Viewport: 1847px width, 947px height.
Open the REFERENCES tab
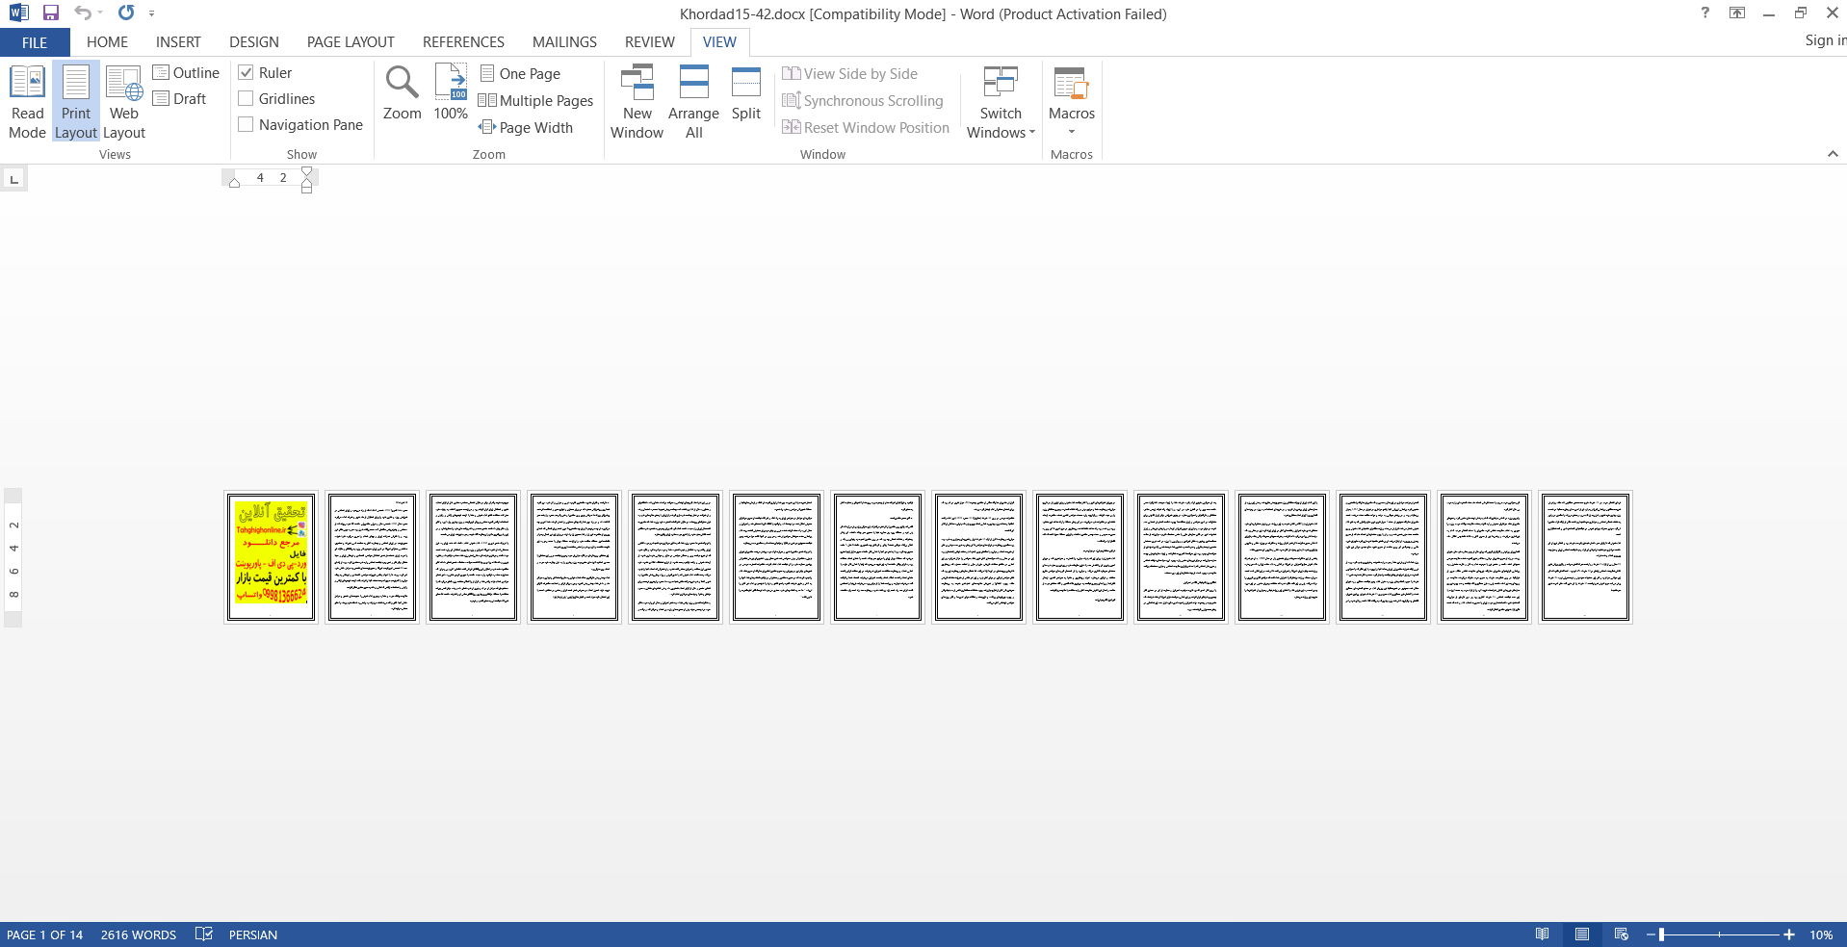[x=463, y=42]
